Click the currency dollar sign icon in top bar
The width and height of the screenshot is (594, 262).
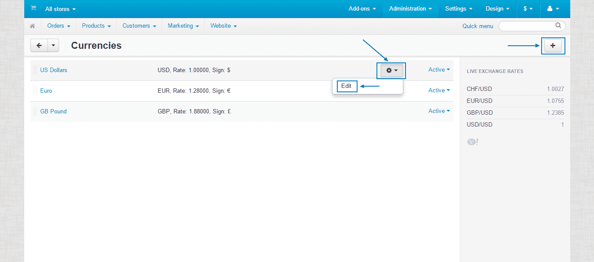click(528, 8)
